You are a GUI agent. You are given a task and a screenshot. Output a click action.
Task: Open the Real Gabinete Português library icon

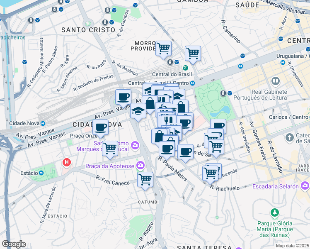click(x=276, y=81)
